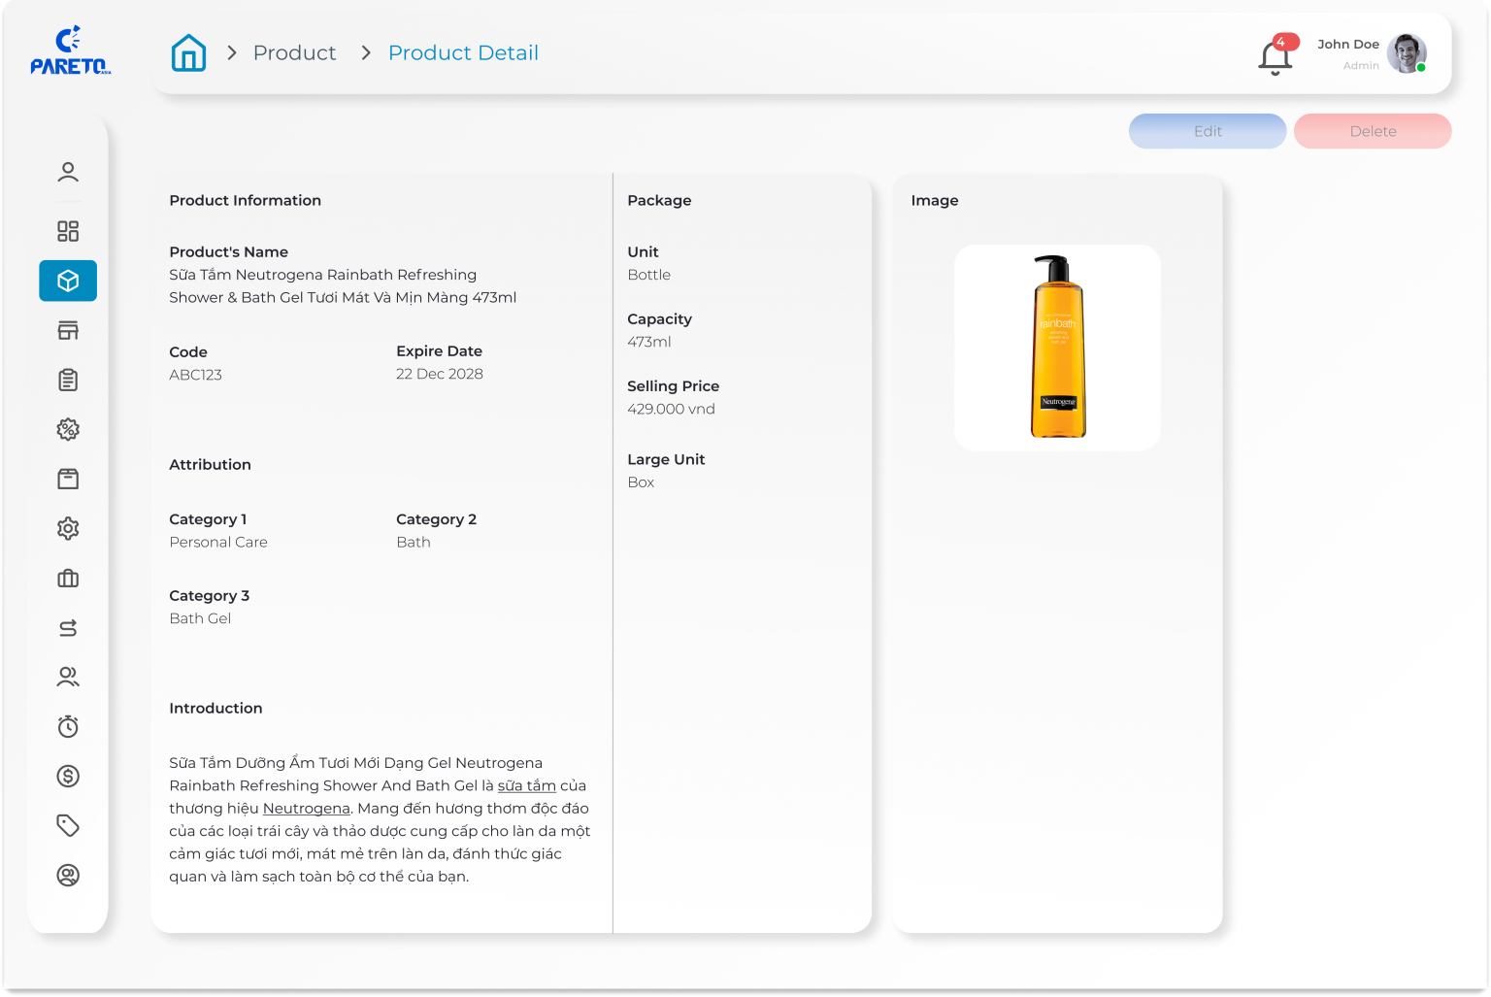Open the price tag sidebar icon

pos(68,825)
